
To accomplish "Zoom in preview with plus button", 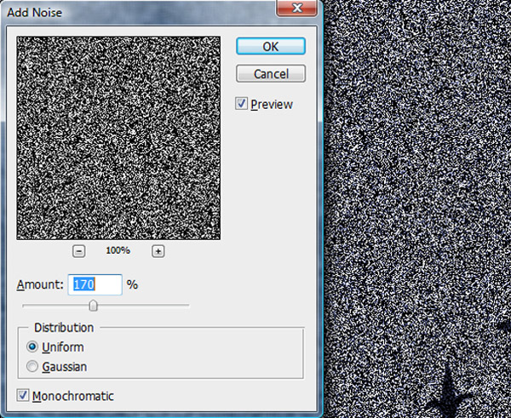I will click(158, 251).
